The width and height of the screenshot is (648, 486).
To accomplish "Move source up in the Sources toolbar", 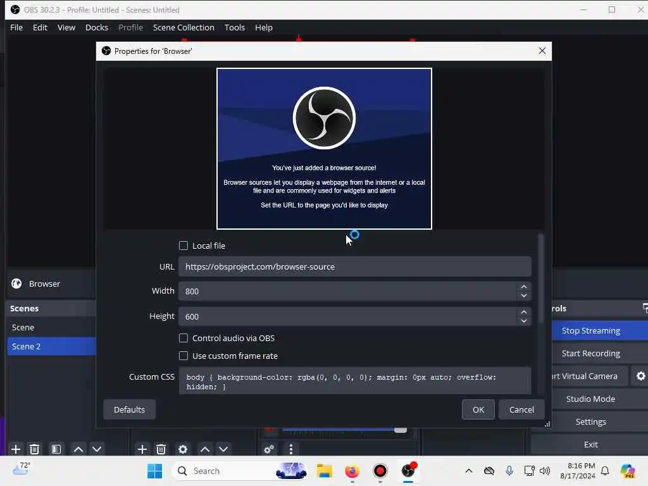I will tap(205, 449).
